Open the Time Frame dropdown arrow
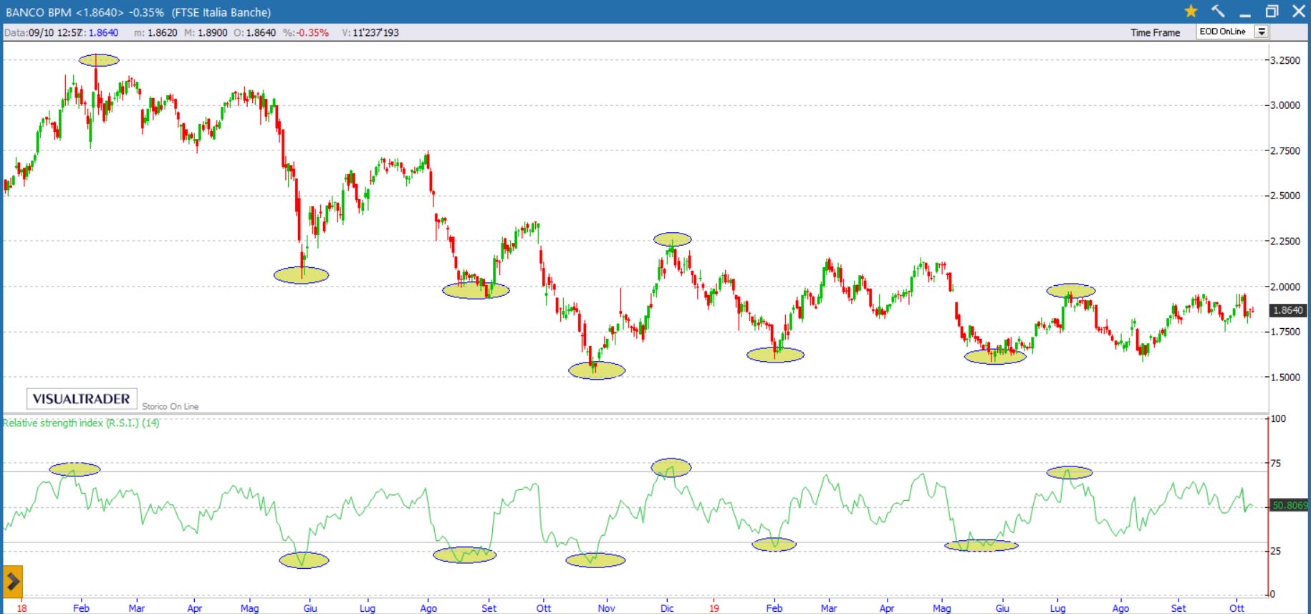 click(1262, 32)
